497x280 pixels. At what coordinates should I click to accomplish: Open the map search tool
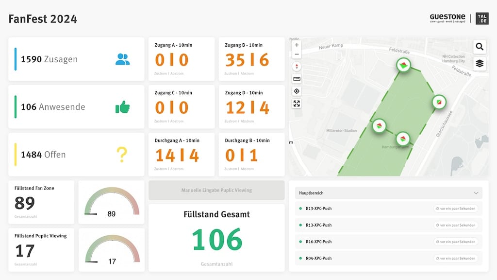[x=480, y=47]
